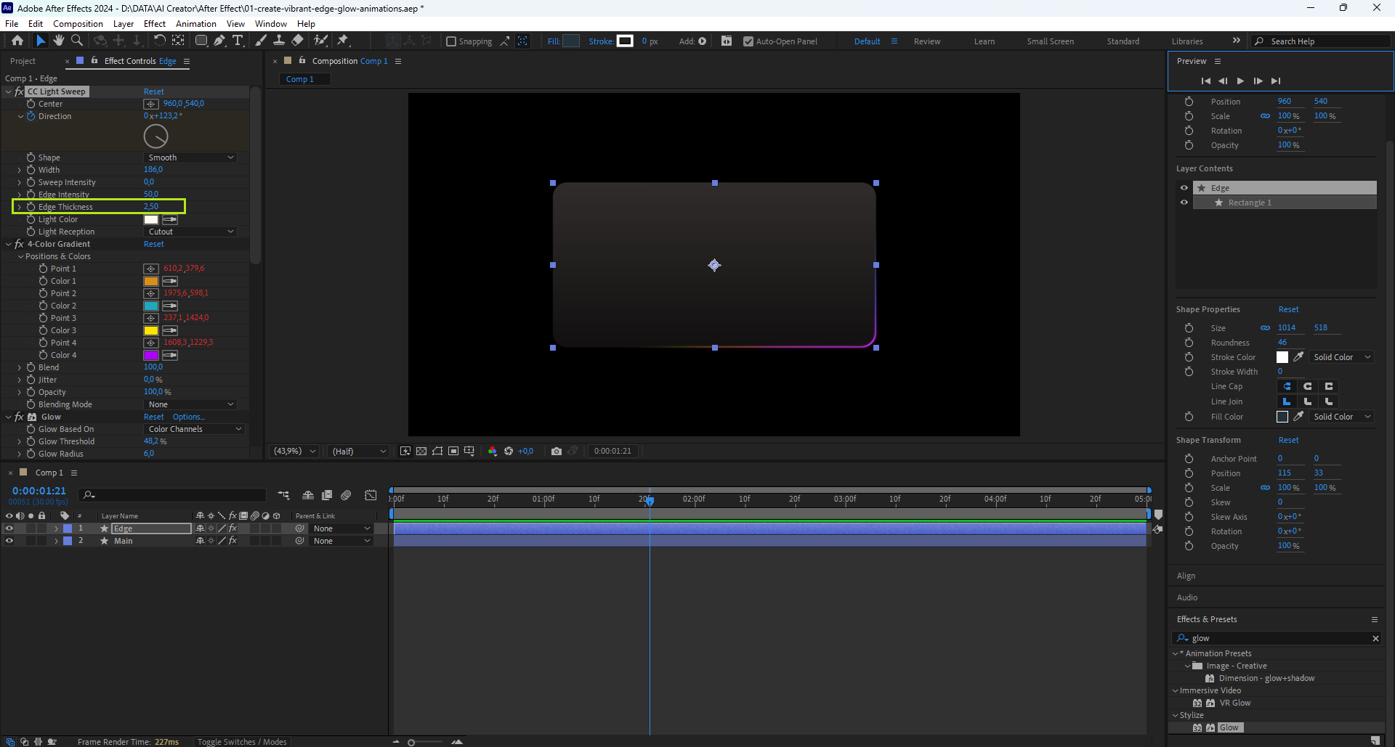The height and width of the screenshot is (747, 1395).
Task: Pick the Pen tool
Action: 219,41
